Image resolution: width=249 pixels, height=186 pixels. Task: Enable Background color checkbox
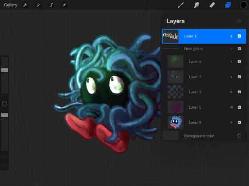239,136
